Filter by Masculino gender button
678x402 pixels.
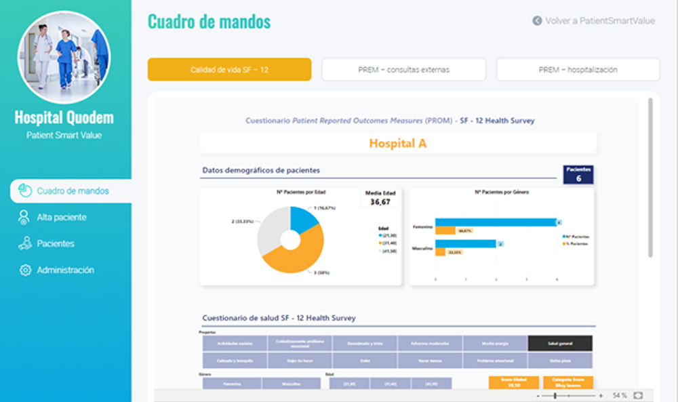point(292,384)
